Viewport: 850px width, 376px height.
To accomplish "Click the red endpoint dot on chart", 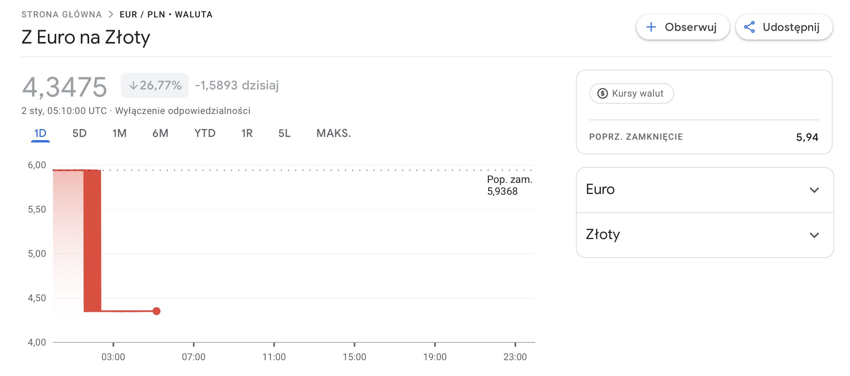I will [x=156, y=311].
